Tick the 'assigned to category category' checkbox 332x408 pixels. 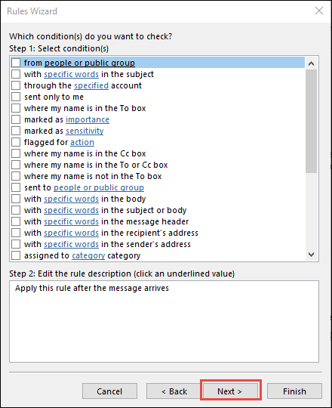[x=16, y=255]
